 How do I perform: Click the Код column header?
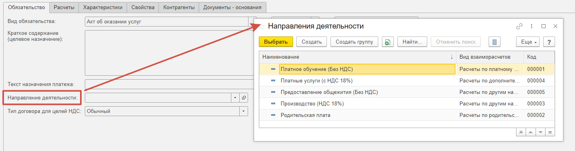pyautogui.click(x=539, y=57)
